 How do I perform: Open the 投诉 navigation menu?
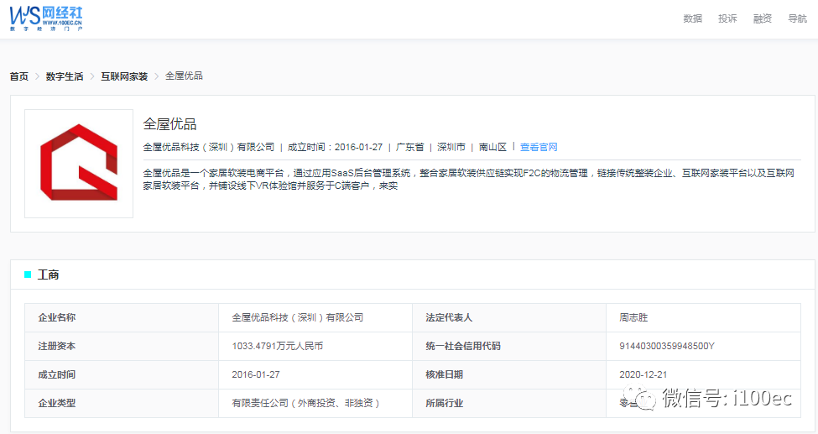(x=727, y=18)
